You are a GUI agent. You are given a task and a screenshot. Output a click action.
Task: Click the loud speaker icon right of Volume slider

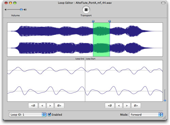point(25,9)
